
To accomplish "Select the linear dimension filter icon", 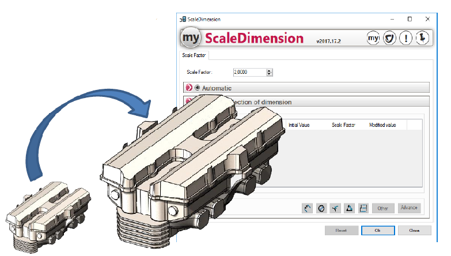I will pos(307,208).
